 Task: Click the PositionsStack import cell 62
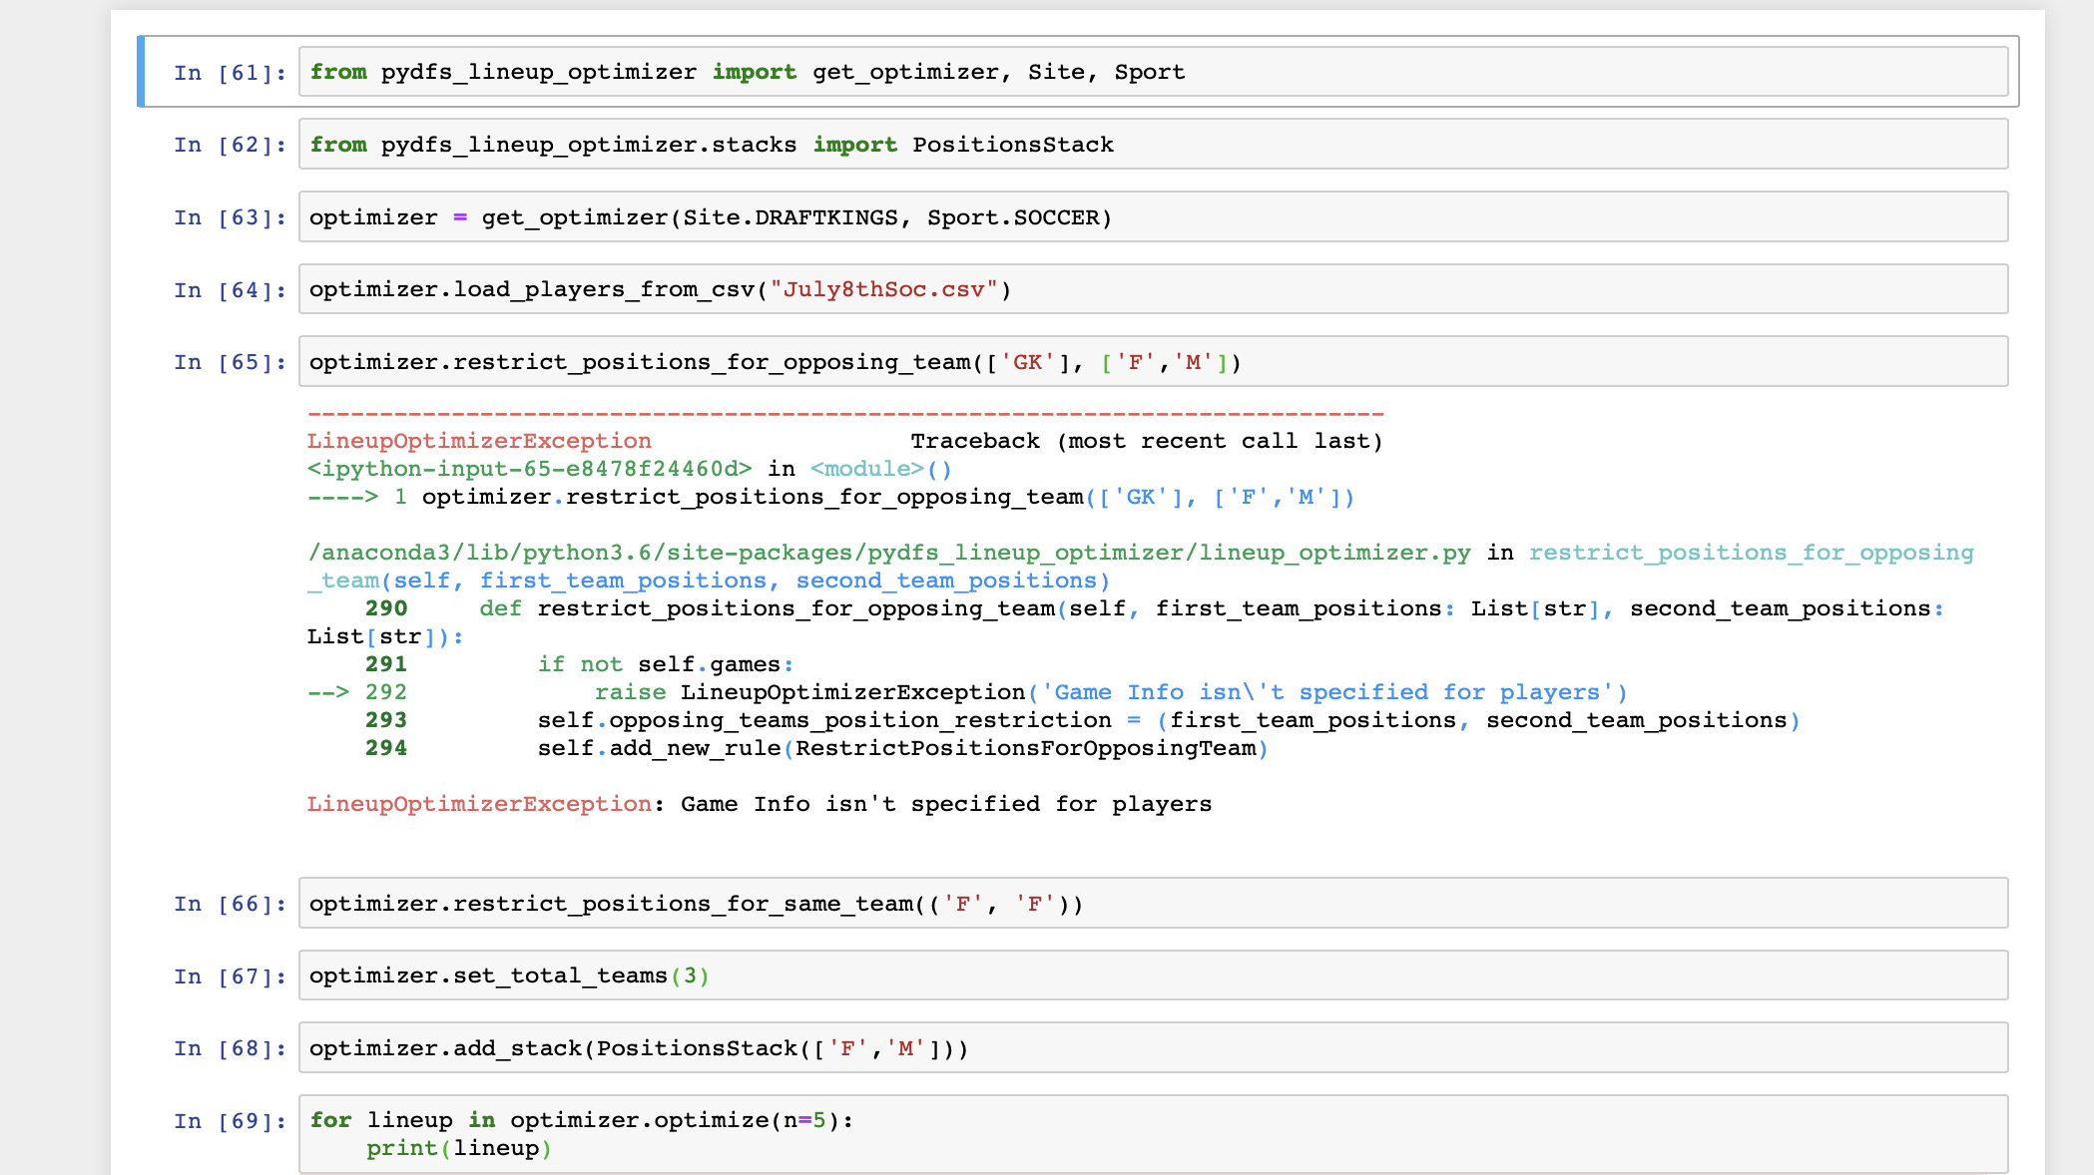tap(1153, 145)
